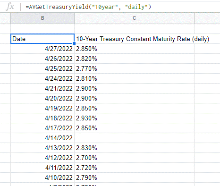Click the 10-Year Treasury Constant Maturity Rate header cell
The height and width of the screenshot is (186, 220).
134,39
